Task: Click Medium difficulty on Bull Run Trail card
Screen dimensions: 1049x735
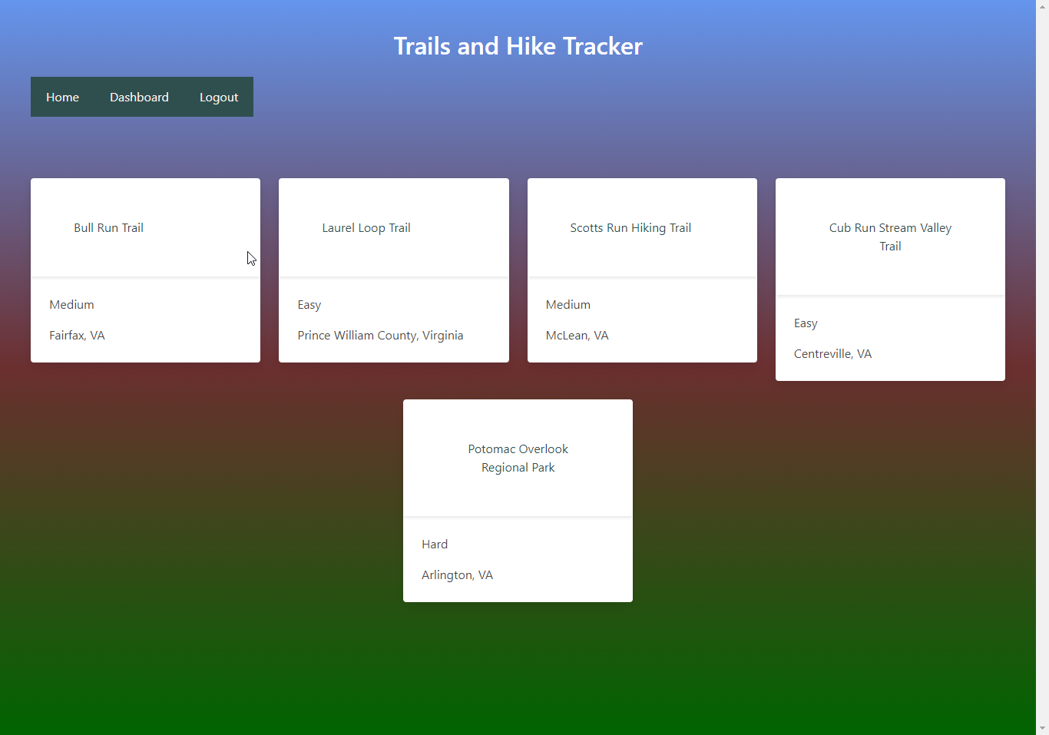Action: [71, 305]
